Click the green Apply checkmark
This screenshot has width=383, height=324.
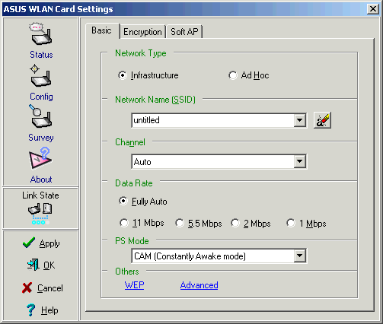pos(29,243)
